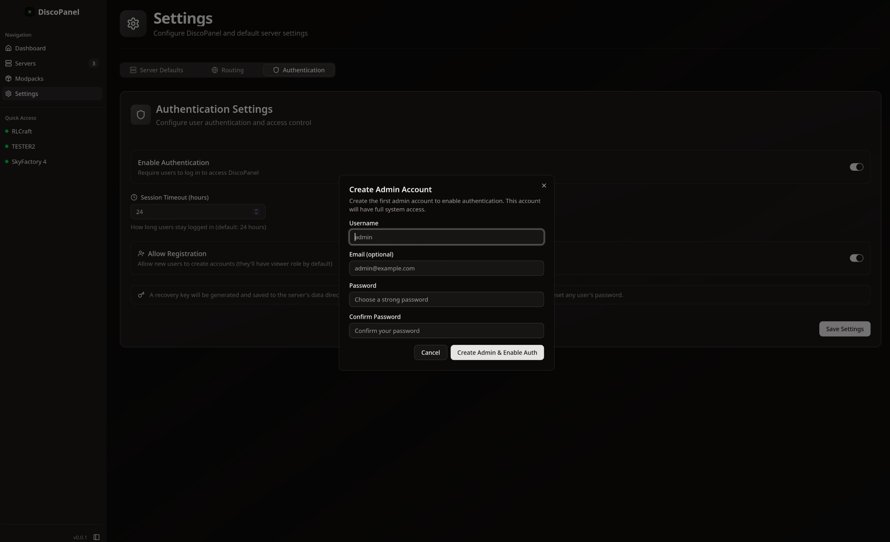Select Settings in the sidebar navigation
890x542 pixels.
pyautogui.click(x=52, y=94)
